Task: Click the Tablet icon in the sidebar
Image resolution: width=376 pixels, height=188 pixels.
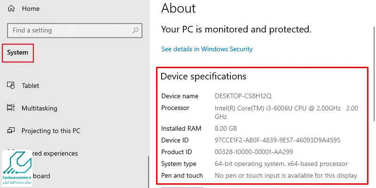Action: click(x=11, y=86)
